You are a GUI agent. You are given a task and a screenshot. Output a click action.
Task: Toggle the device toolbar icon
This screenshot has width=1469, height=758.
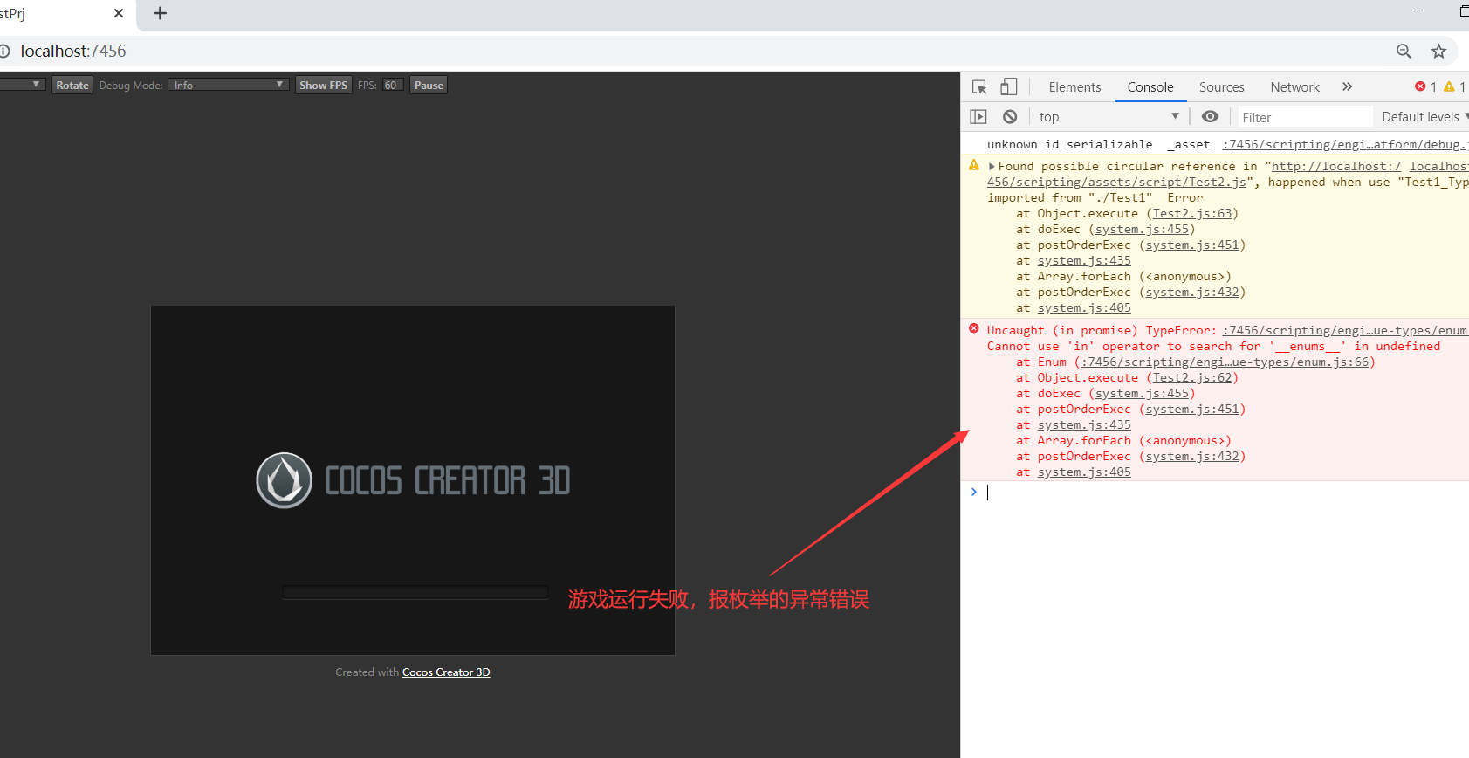tap(1009, 86)
